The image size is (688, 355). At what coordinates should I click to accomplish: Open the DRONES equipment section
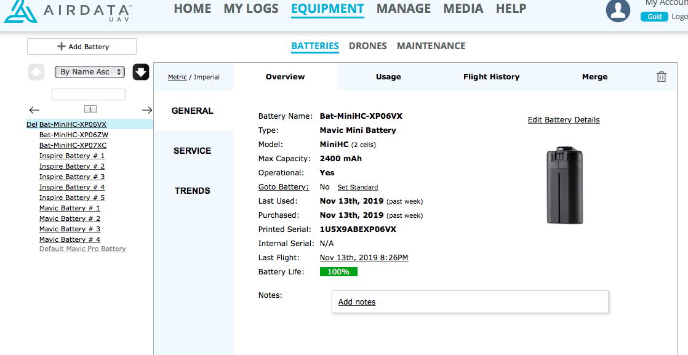pyautogui.click(x=367, y=46)
